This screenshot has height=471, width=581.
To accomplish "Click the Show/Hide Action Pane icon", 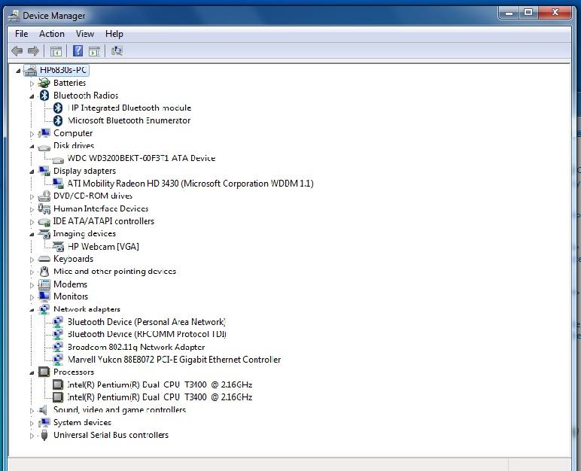I will [x=94, y=51].
